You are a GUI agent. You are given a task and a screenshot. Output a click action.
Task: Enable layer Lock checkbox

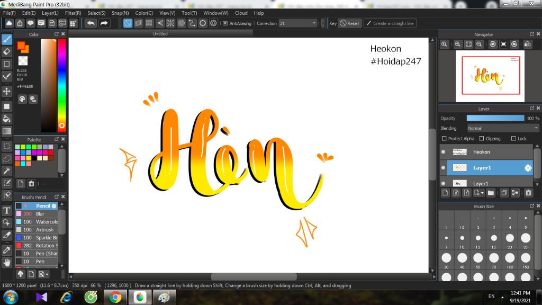point(513,138)
